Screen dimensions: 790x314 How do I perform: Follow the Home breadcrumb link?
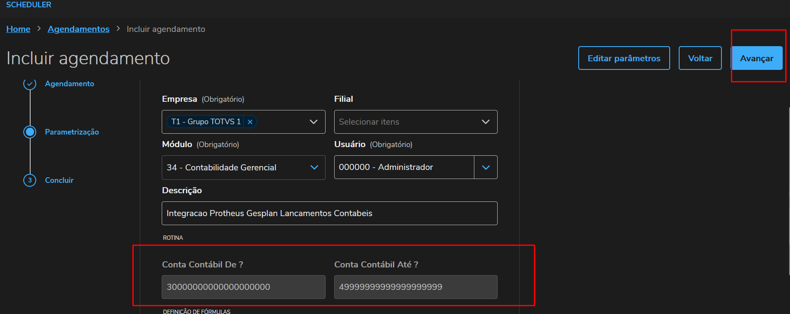tap(18, 29)
